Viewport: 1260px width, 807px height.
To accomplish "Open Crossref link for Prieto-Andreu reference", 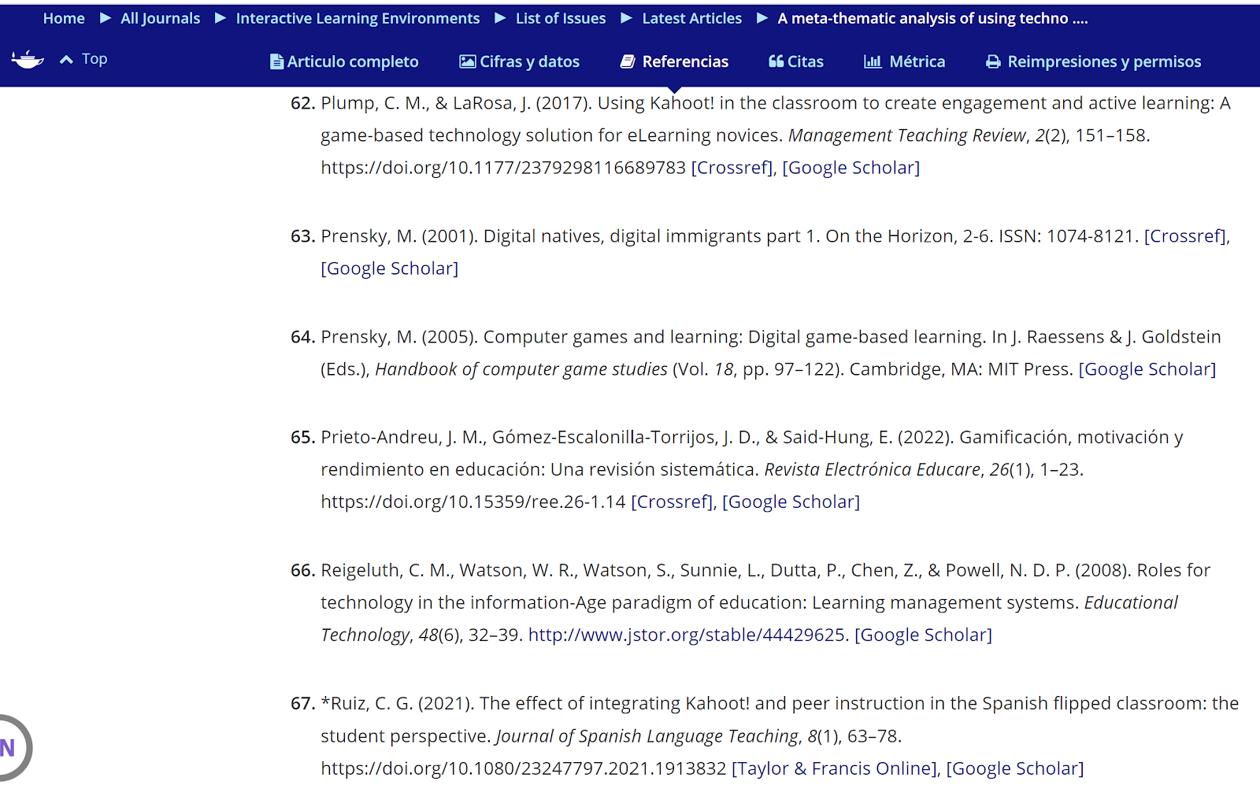I will [x=673, y=502].
